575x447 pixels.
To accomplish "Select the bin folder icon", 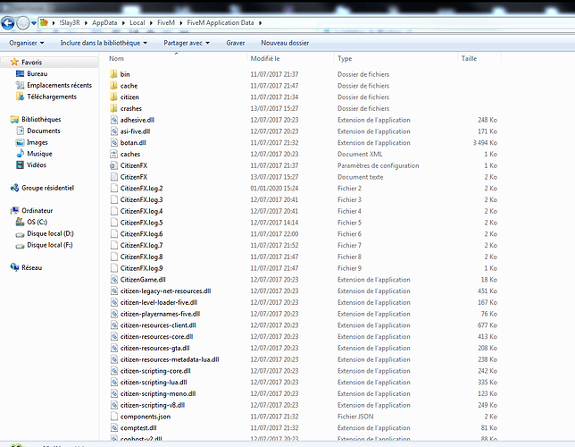I will [113, 74].
